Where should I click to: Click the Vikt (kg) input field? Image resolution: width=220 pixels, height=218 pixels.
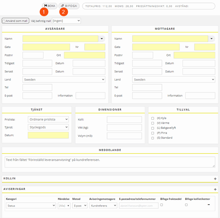[124, 128]
